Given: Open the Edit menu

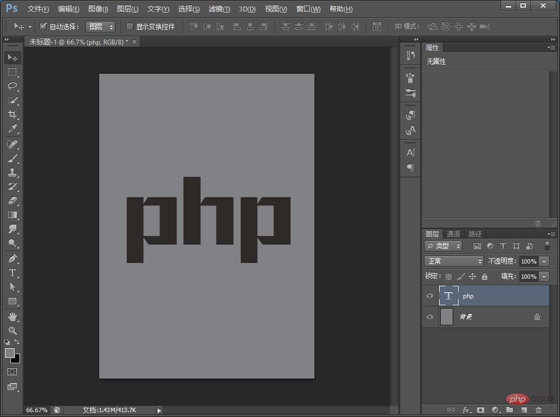Looking at the screenshot, I should tap(68, 9).
